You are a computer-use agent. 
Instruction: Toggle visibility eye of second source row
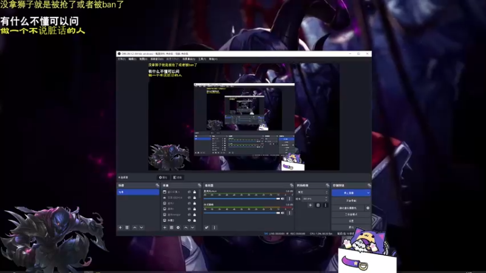coord(189,198)
